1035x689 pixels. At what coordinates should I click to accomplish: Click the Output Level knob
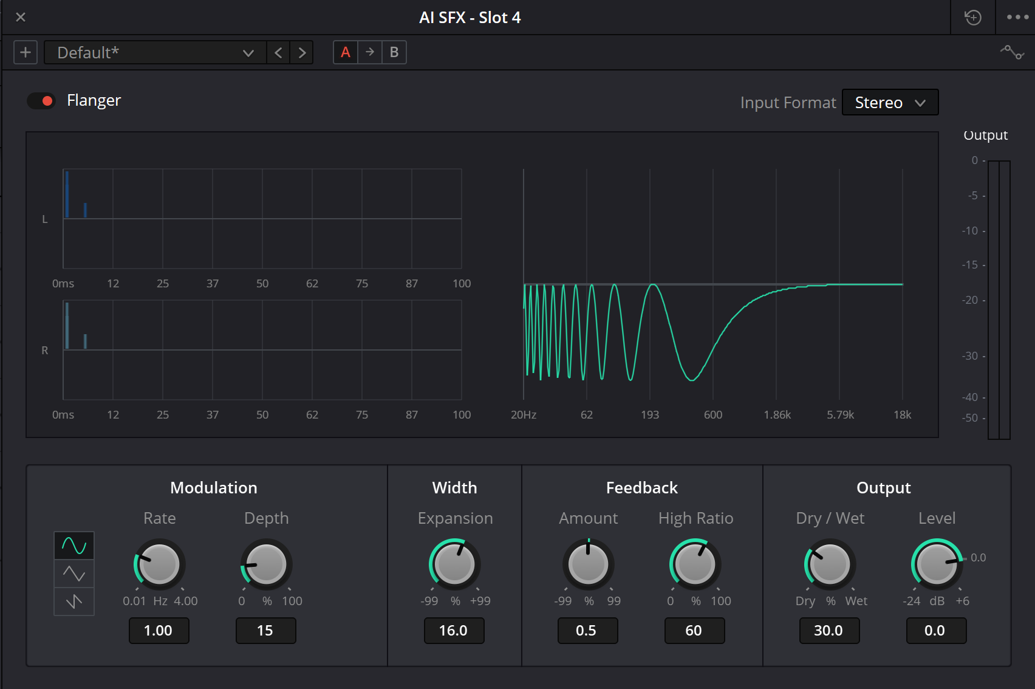point(937,564)
